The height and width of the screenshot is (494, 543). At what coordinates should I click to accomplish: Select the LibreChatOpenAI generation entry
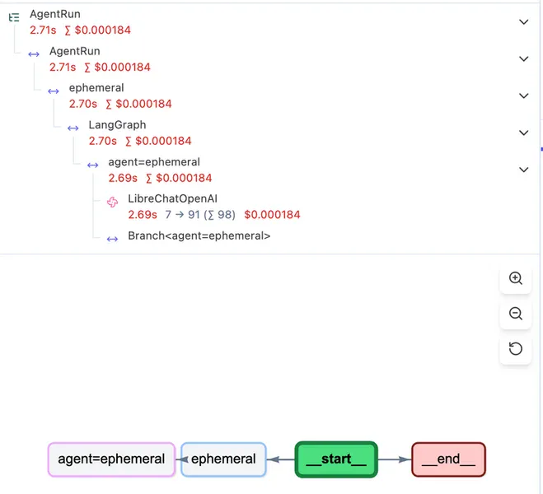(x=172, y=199)
